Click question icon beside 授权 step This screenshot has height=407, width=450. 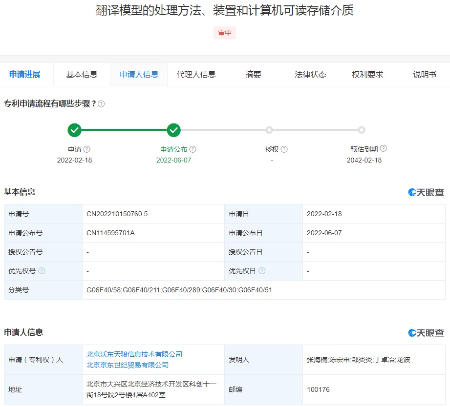click(x=284, y=149)
